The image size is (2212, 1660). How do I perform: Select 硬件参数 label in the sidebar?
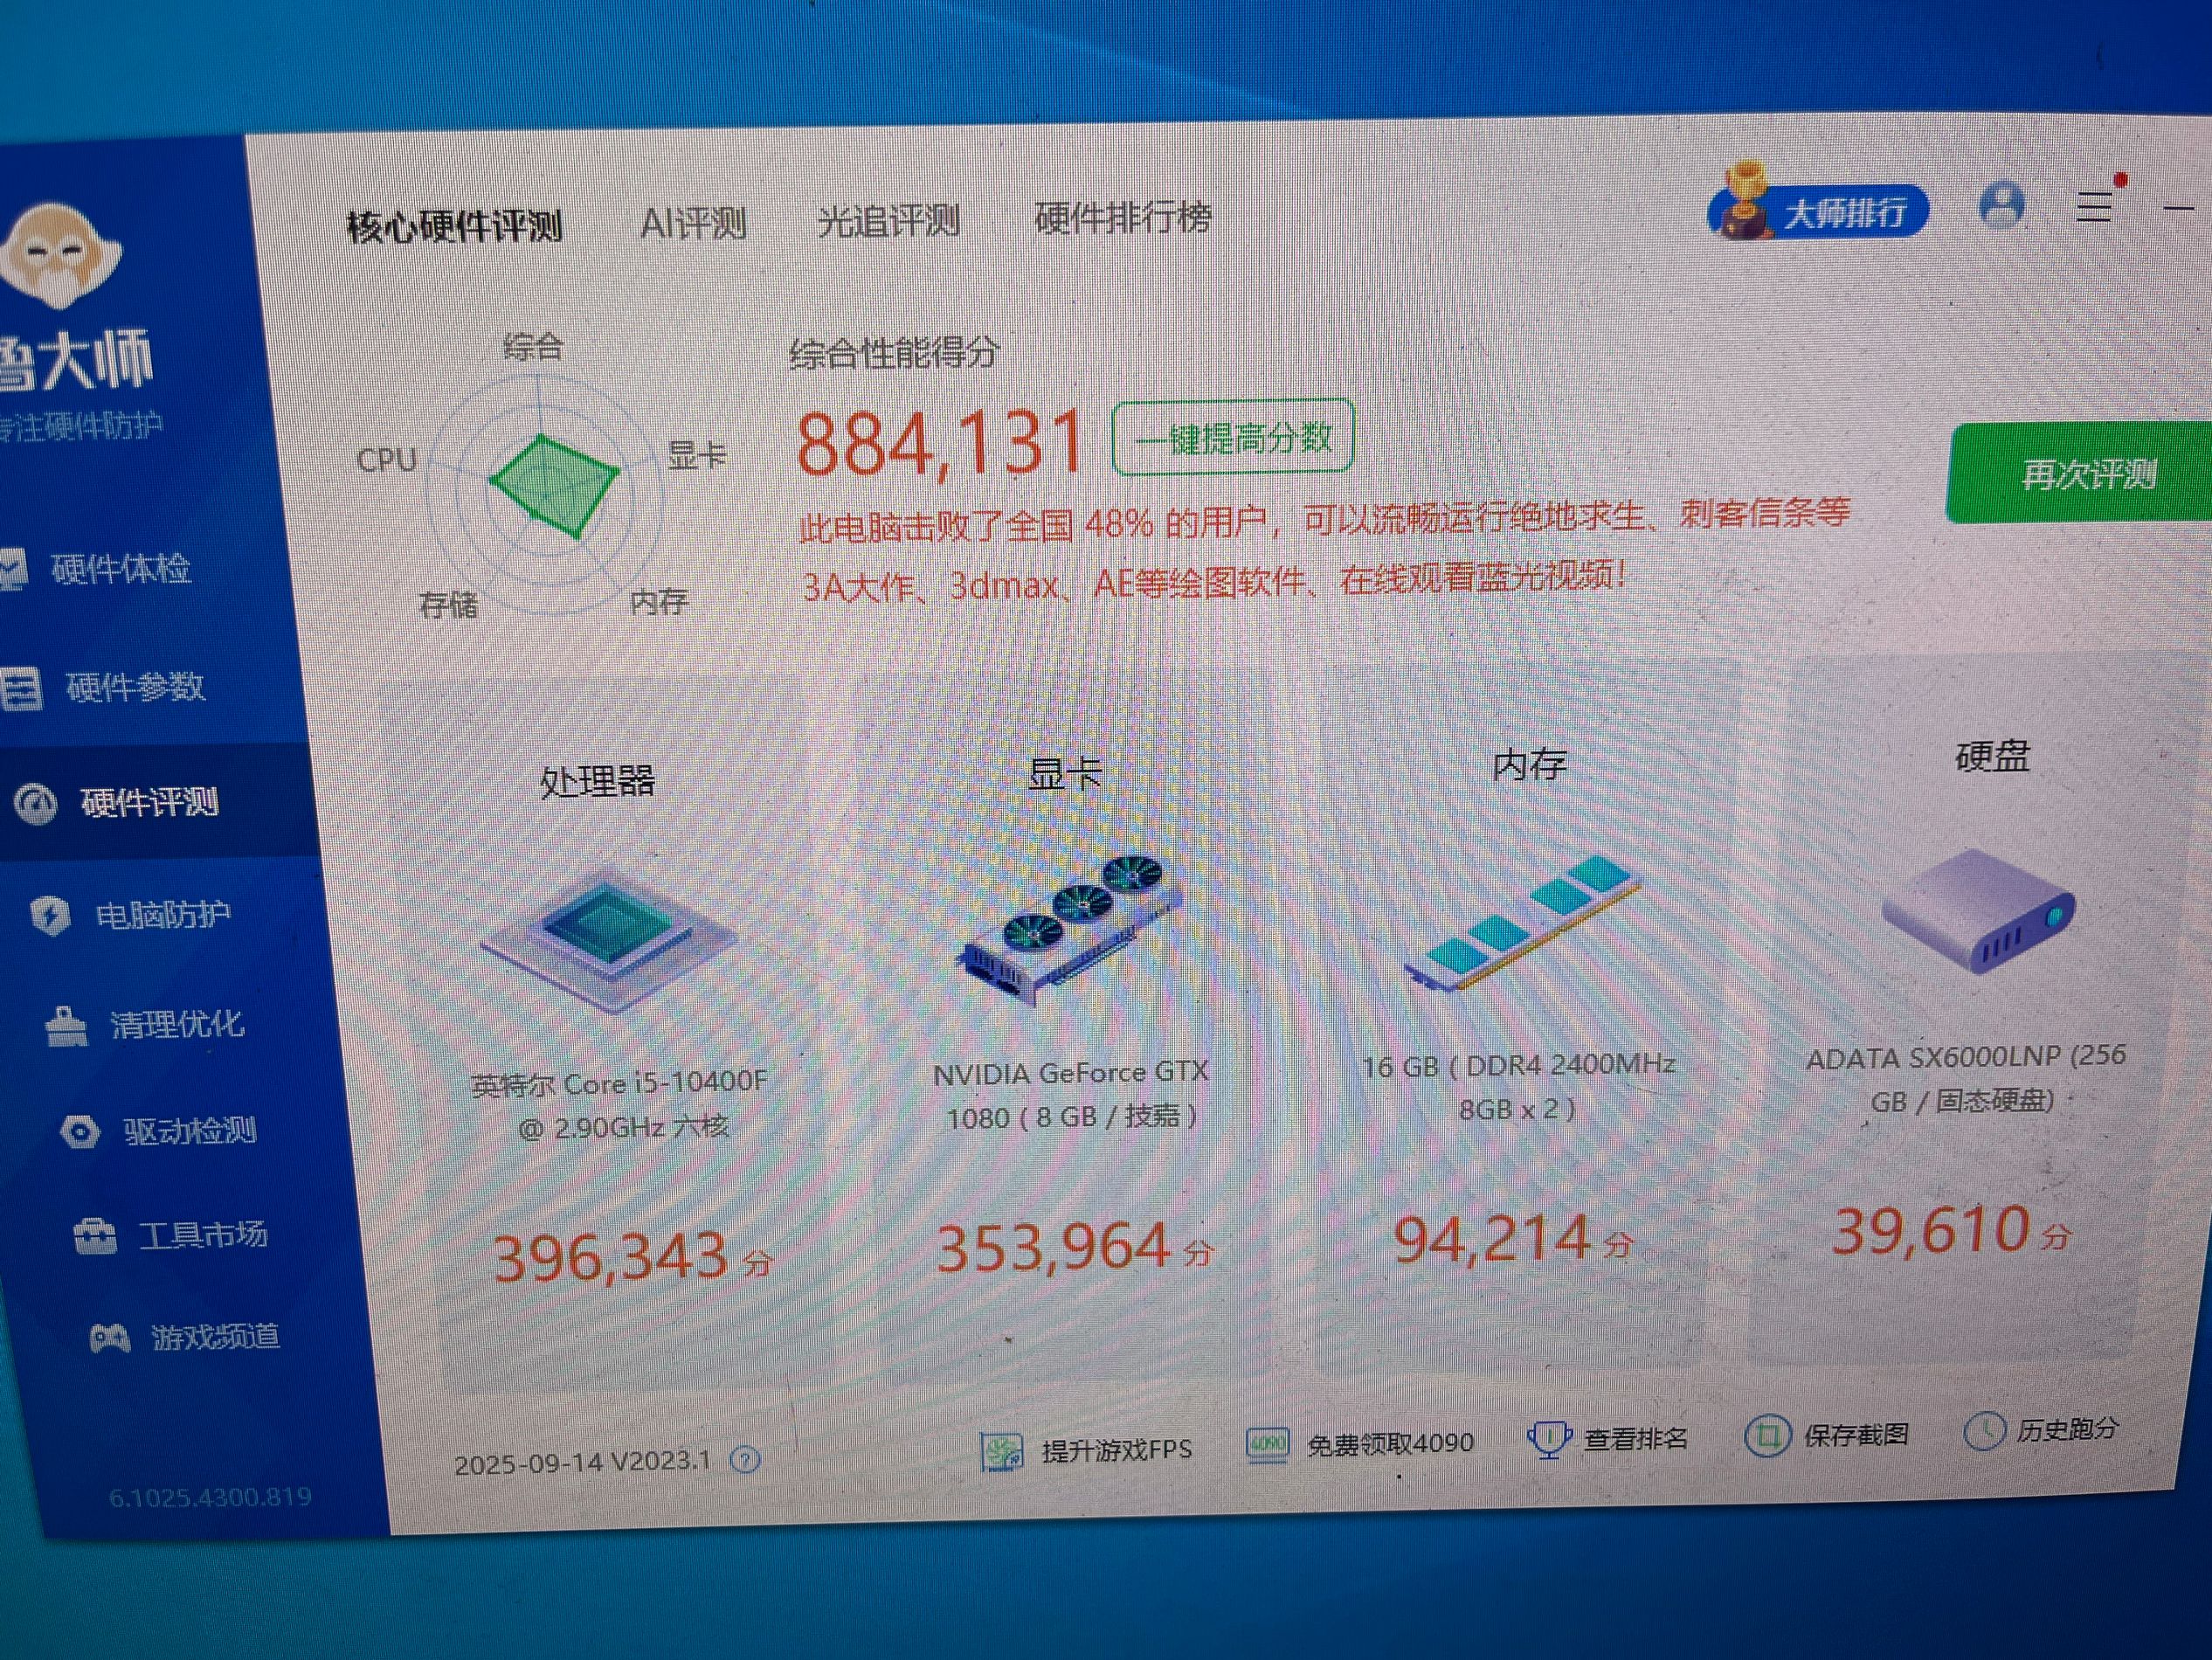[136, 687]
